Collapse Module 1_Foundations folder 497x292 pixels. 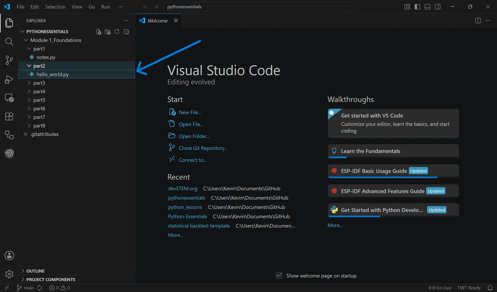77,40
